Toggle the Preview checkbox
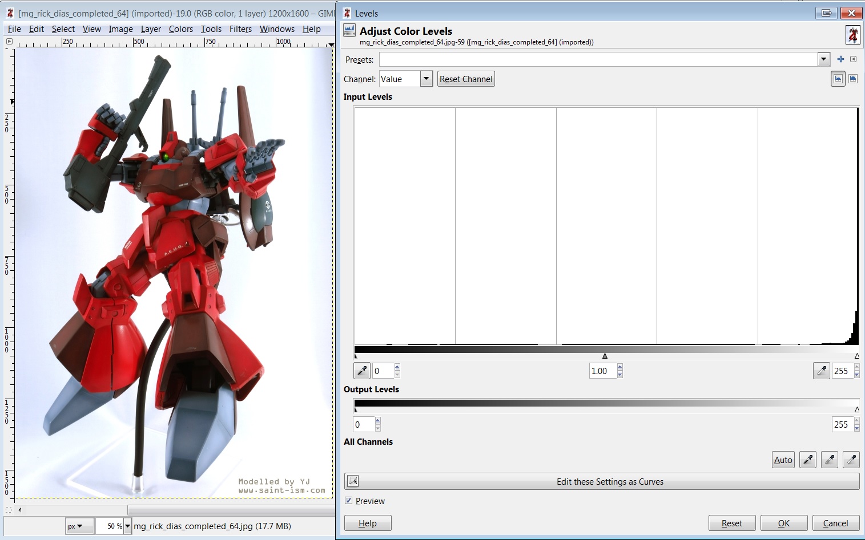Image resolution: width=865 pixels, height=540 pixels. (349, 501)
